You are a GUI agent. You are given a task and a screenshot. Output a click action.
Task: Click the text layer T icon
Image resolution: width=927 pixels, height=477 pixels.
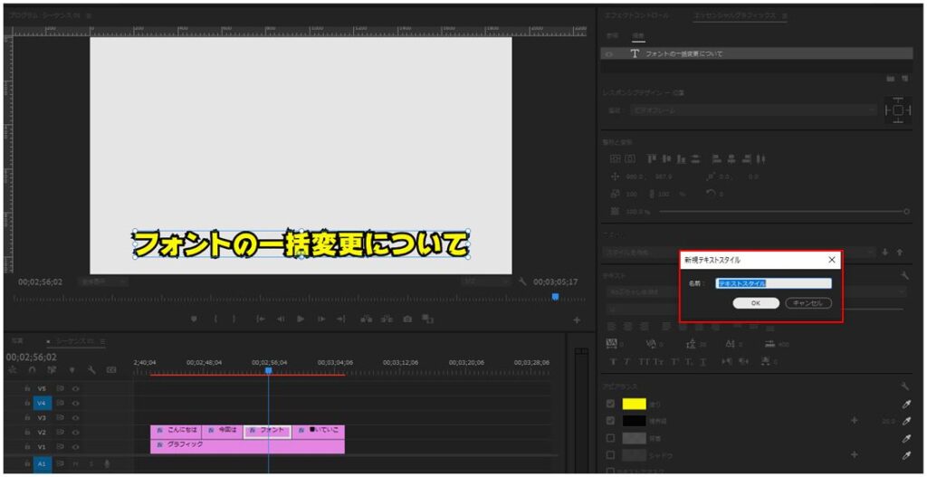[x=634, y=54]
